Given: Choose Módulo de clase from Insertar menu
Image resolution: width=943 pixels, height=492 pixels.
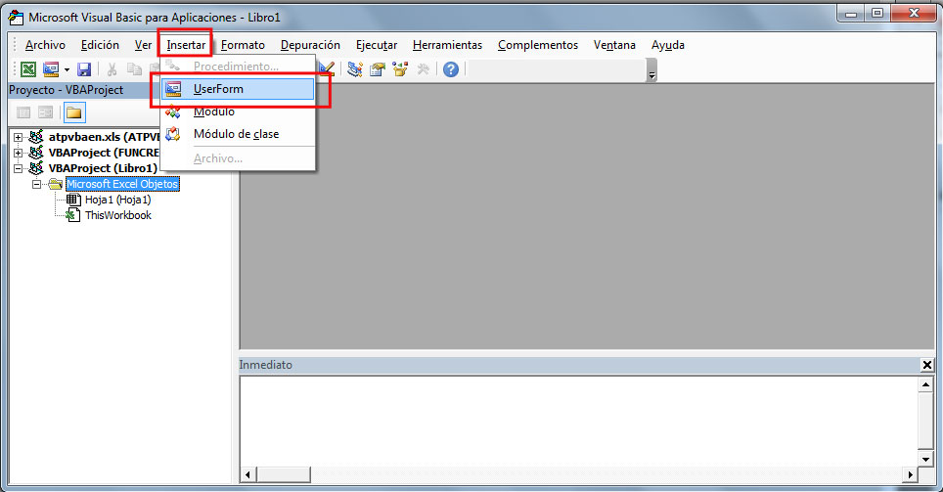Looking at the screenshot, I should pyautogui.click(x=238, y=134).
